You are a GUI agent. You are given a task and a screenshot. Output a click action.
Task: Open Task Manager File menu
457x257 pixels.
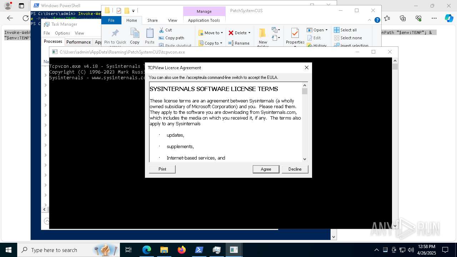coord(47,33)
